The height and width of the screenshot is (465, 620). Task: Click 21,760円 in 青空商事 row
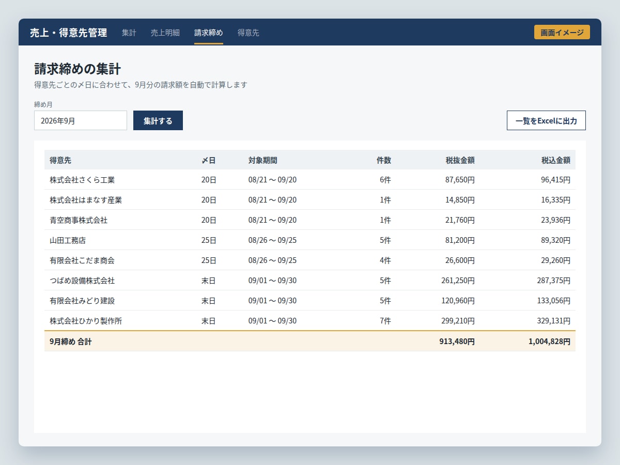click(460, 220)
